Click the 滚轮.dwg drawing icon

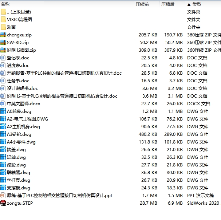coord(3,165)
